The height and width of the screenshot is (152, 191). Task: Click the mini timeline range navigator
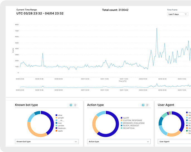click(x=103, y=86)
